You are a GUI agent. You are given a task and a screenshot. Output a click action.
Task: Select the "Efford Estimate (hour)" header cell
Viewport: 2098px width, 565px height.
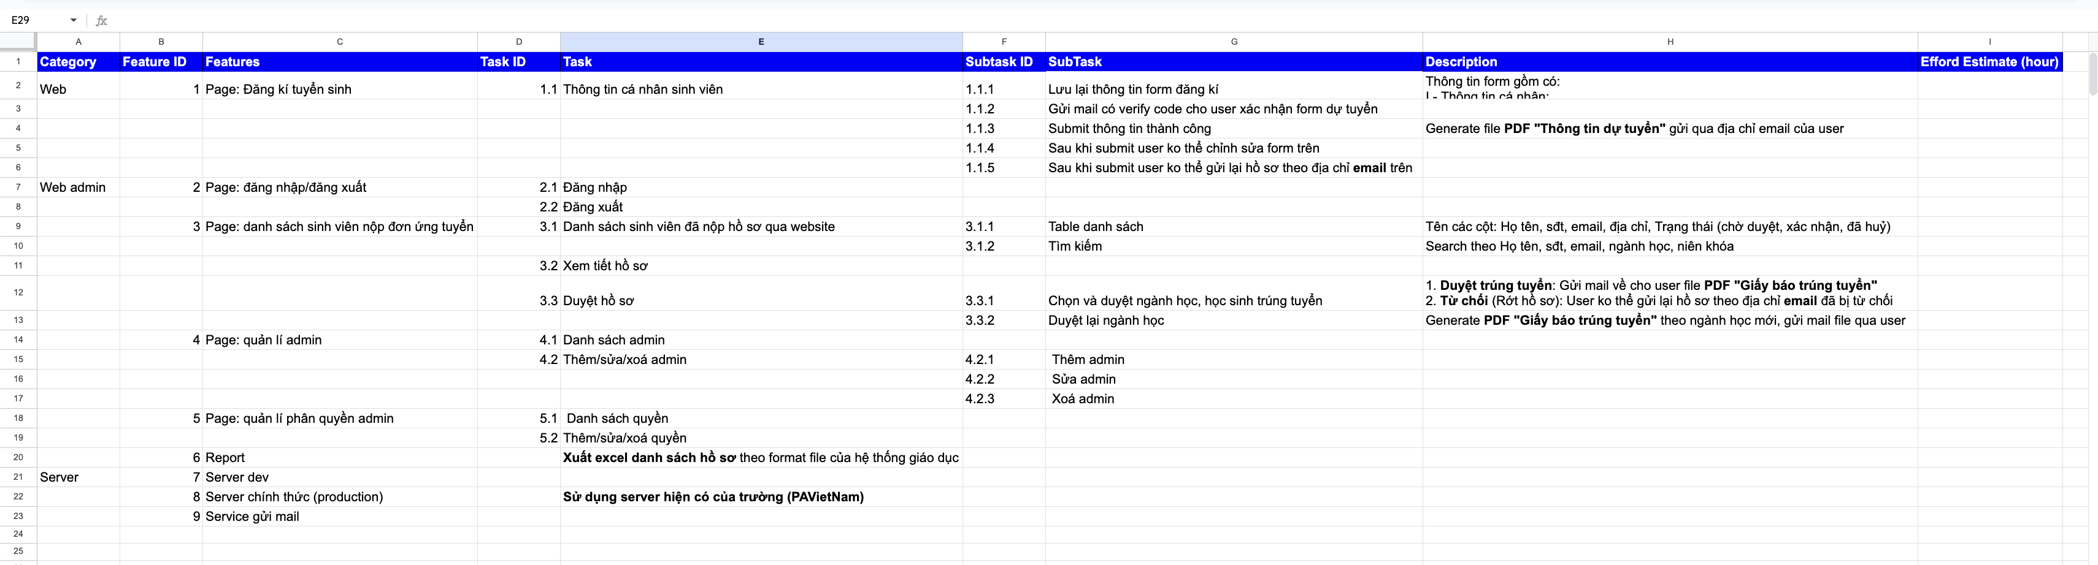pyautogui.click(x=1989, y=62)
